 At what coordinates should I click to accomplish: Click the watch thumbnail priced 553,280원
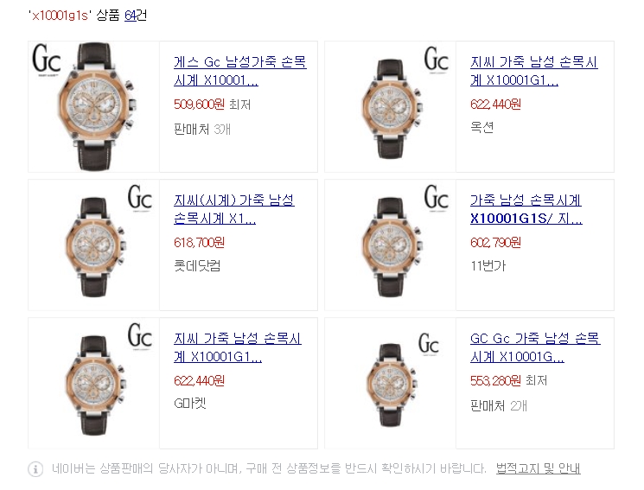[x=391, y=383]
